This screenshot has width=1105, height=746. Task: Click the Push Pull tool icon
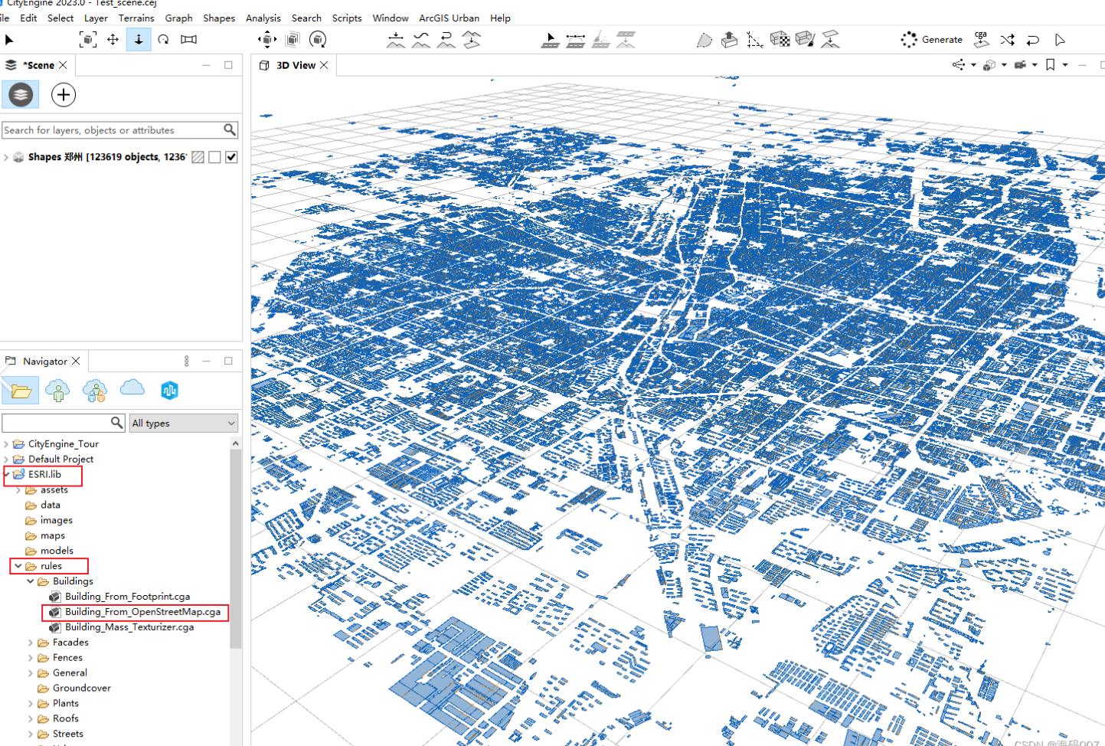[729, 39]
